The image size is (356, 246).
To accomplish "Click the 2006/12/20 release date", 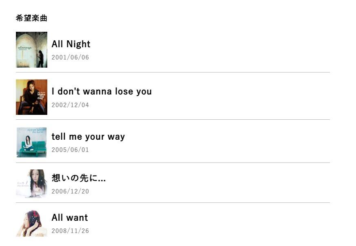I will point(70,191).
